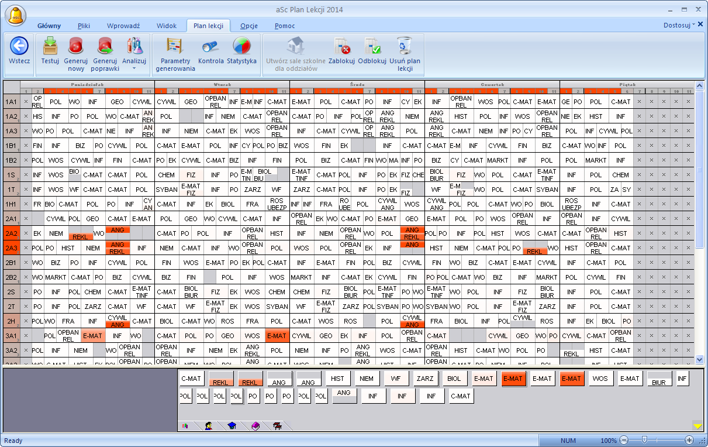Pick the unplaced WOS card
The image size is (708, 447).
[x=601, y=379]
